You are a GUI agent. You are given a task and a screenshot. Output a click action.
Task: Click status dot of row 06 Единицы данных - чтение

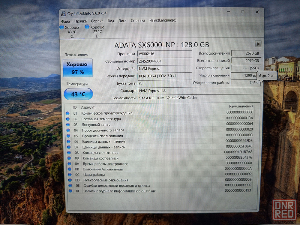(68, 142)
